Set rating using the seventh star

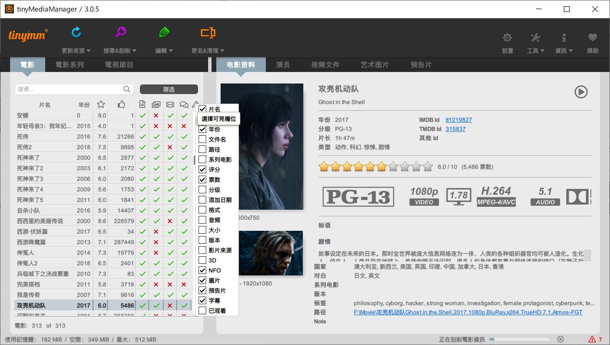pos(393,167)
